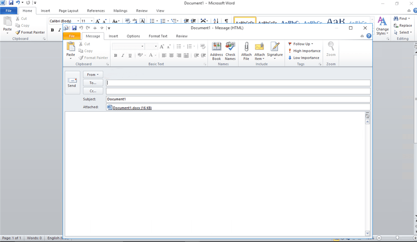417x242 pixels.
Task: Shrink font in message window
Action: 169,47
